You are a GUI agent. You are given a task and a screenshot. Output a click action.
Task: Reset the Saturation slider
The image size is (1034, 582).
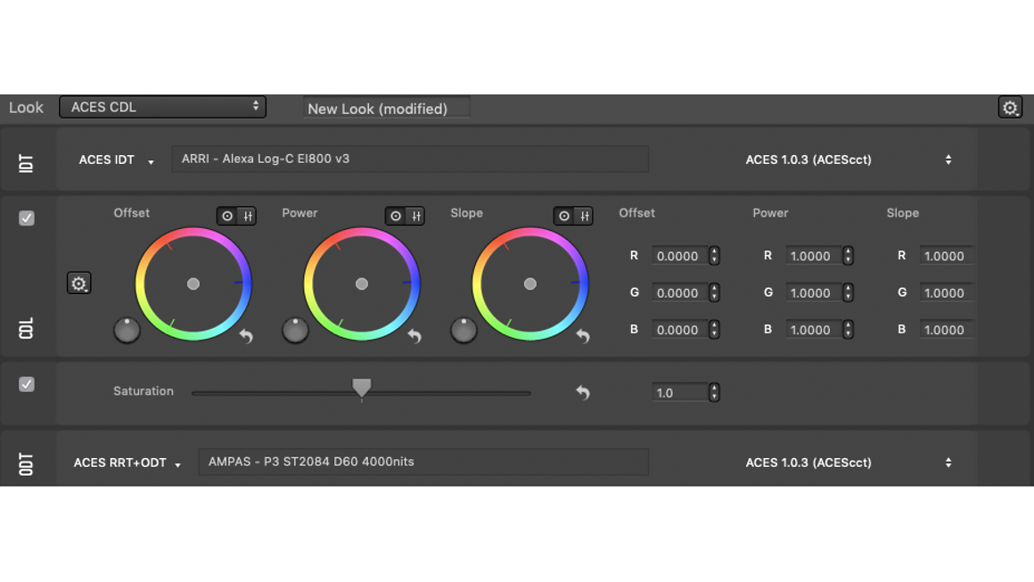582,392
